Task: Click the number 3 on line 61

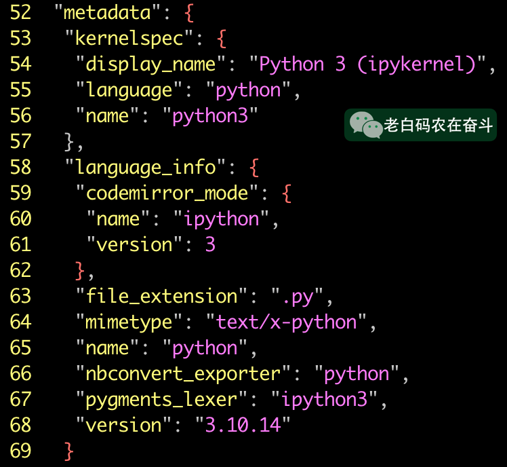Action: (210, 244)
